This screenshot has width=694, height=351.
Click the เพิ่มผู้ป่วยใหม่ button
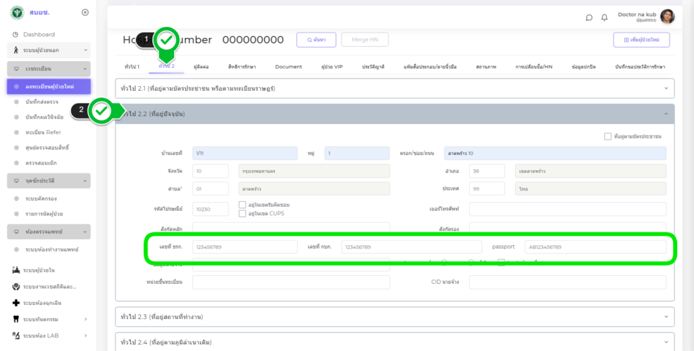pos(641,40)
